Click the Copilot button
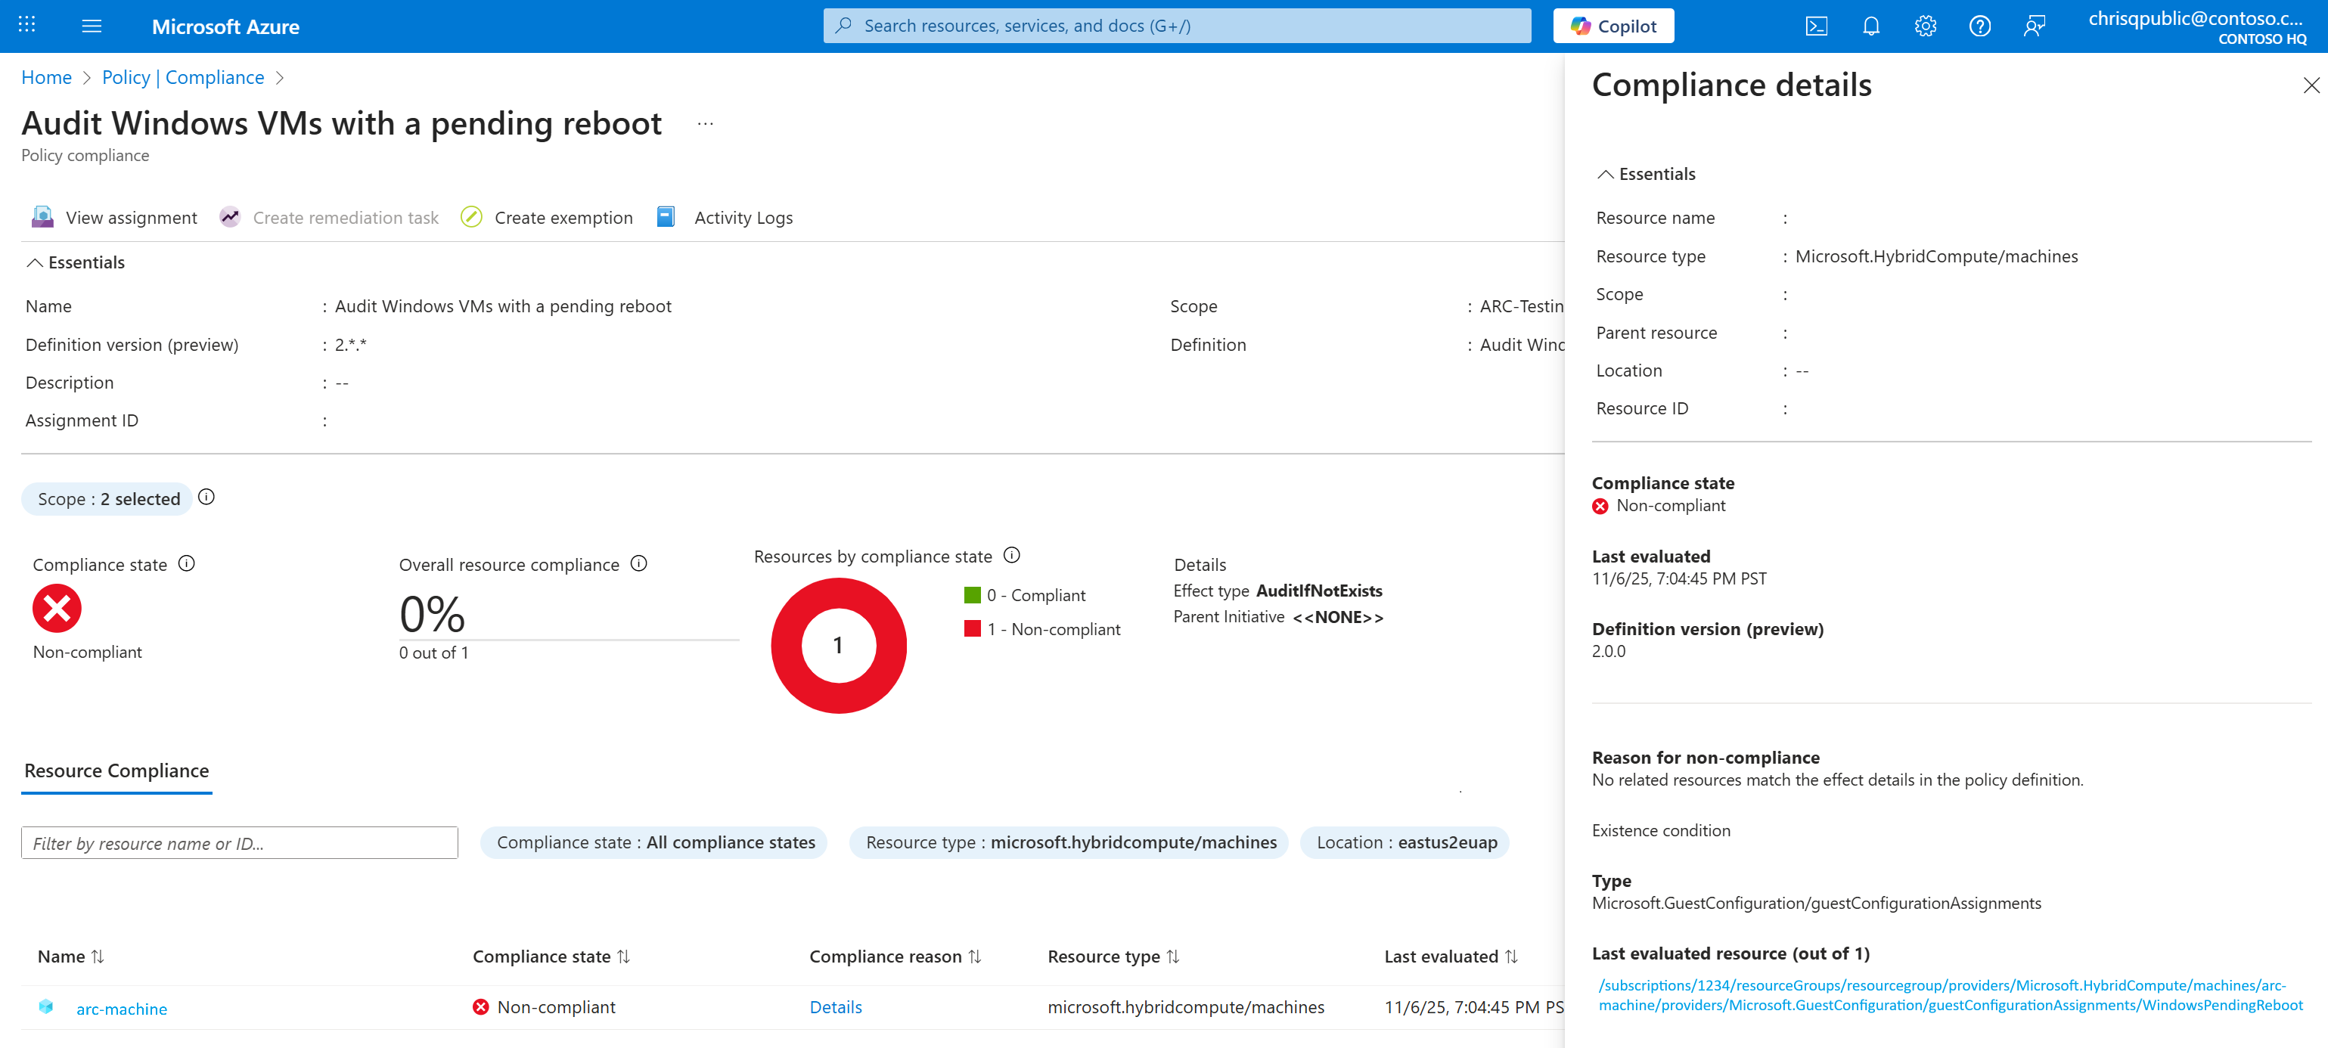 [x=1613, y=26]
